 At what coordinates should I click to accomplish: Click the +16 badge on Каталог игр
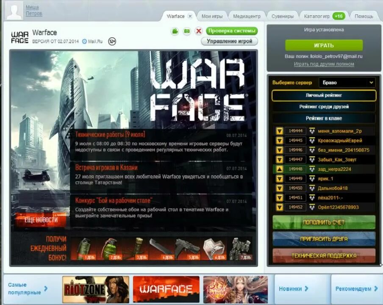(x=339, y=17)
